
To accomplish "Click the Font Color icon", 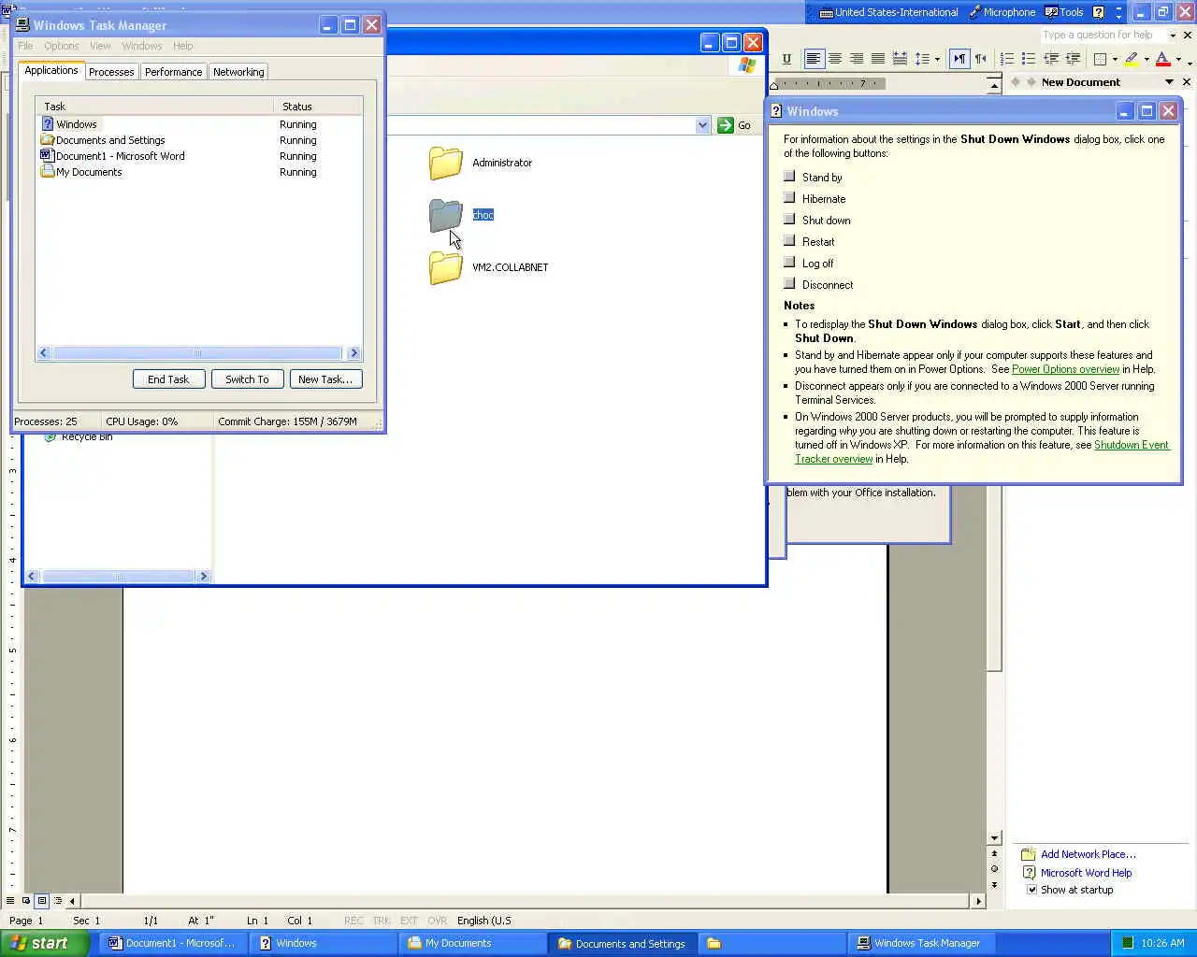I will click(x=1162, y=59).
